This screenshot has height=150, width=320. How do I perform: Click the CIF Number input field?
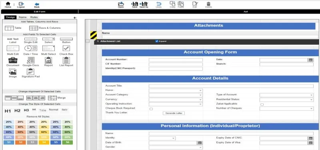(176, 64)
